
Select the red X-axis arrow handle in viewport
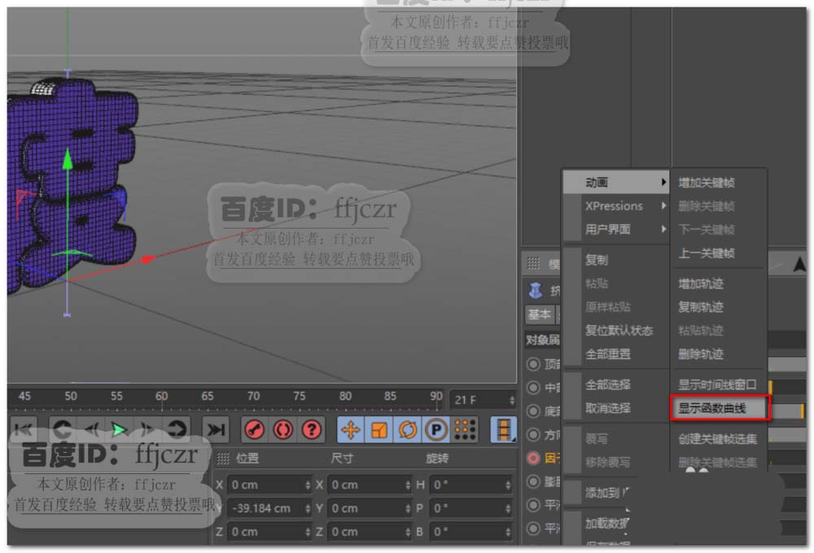click(147, 258)
